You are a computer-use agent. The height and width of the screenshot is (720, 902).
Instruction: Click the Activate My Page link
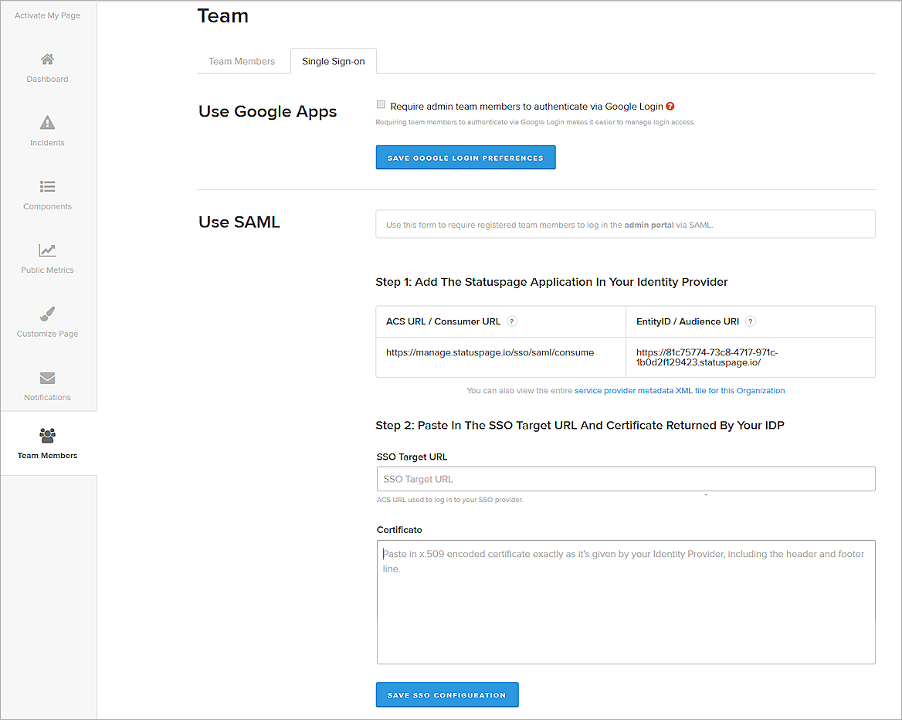(47, 15)
